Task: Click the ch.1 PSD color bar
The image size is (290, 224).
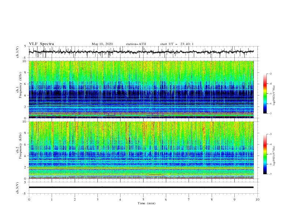Action: tap(265, 93)
